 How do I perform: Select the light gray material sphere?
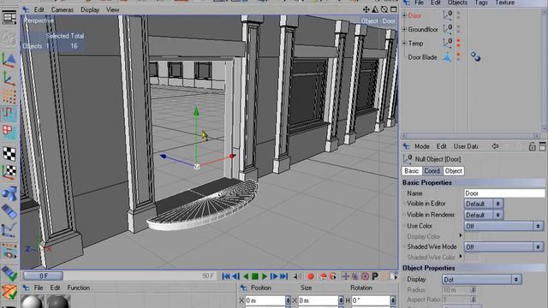click(33, 302)
